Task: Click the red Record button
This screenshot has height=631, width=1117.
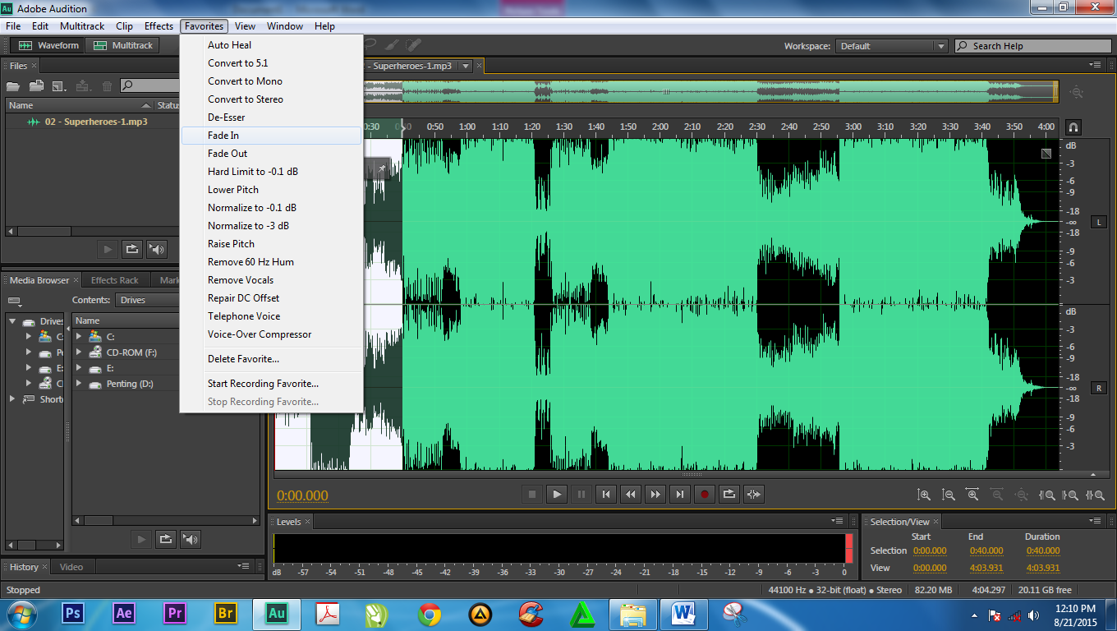Action: [704, 494]
